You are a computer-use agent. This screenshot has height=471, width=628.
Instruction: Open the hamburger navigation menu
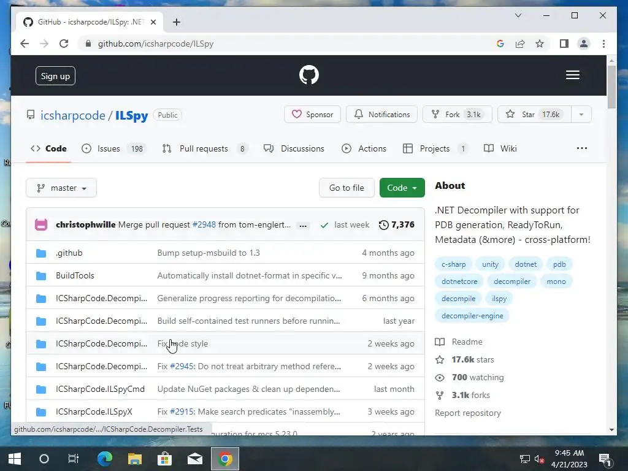point(573,75)
